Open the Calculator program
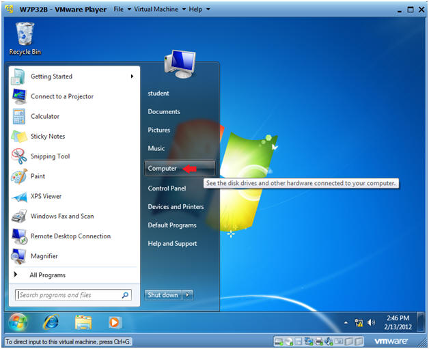The height and width of the screenshot is (349, 429). click(x=74, y=116)
